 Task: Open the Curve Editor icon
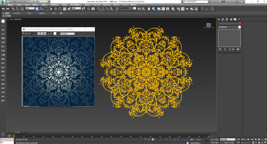163,9
